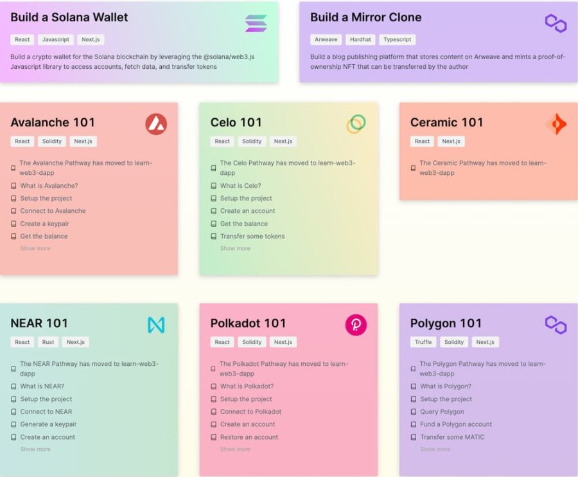Click the Polygon 101 card logo
578x477 pixels.
[556, 325]
